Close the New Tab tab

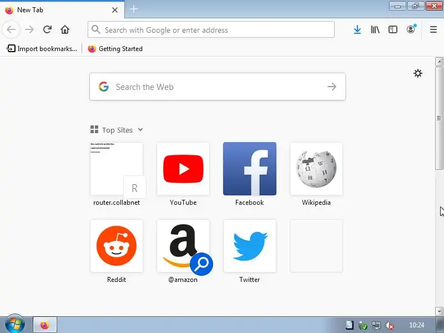(x=115, y=10)
